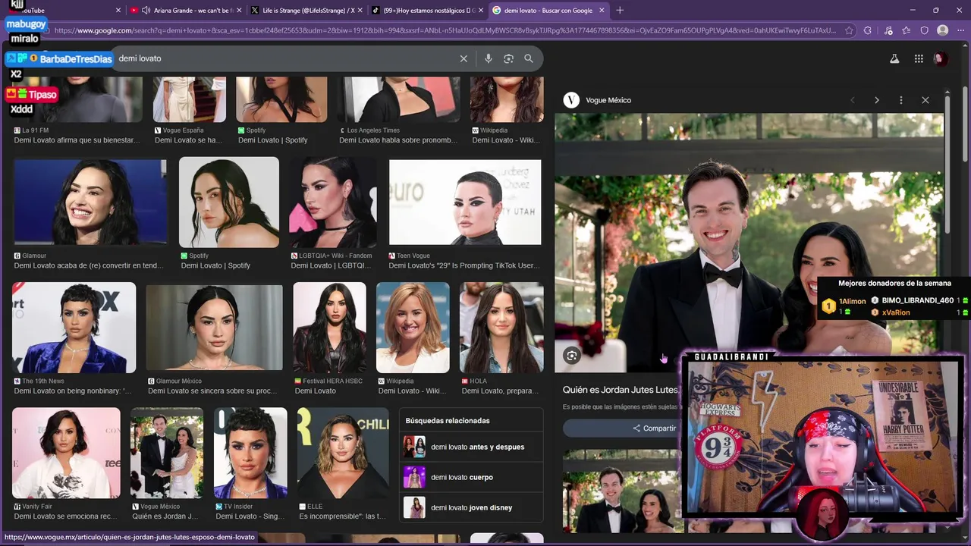The image size is (971, 546).
Task: Close the Ariana Grande tab
Action: coord(239,11)
